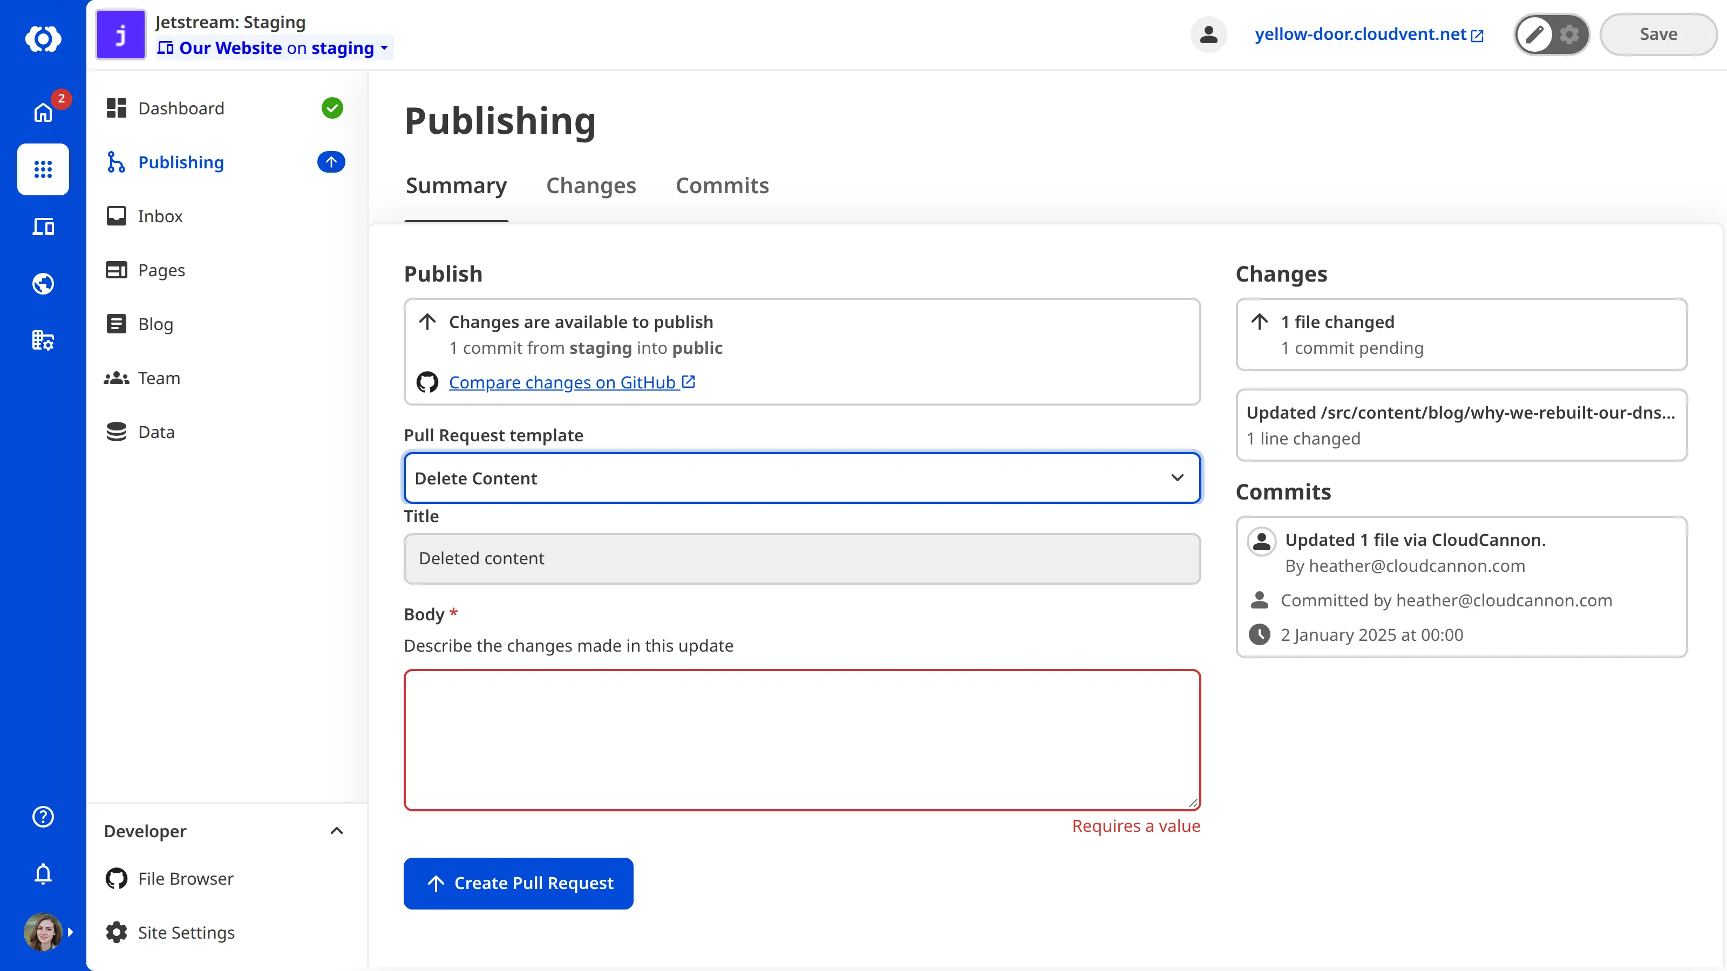1727x971 pixels.
Task: Click the Publishing branch icon in sidebar
Action: [x=117, y=162]
